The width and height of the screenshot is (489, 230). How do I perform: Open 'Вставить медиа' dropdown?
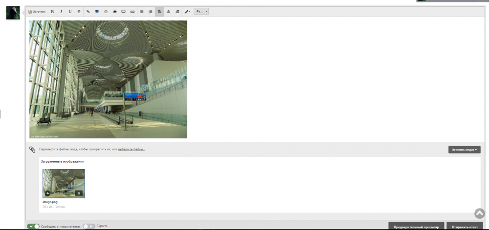pos(464,150)
